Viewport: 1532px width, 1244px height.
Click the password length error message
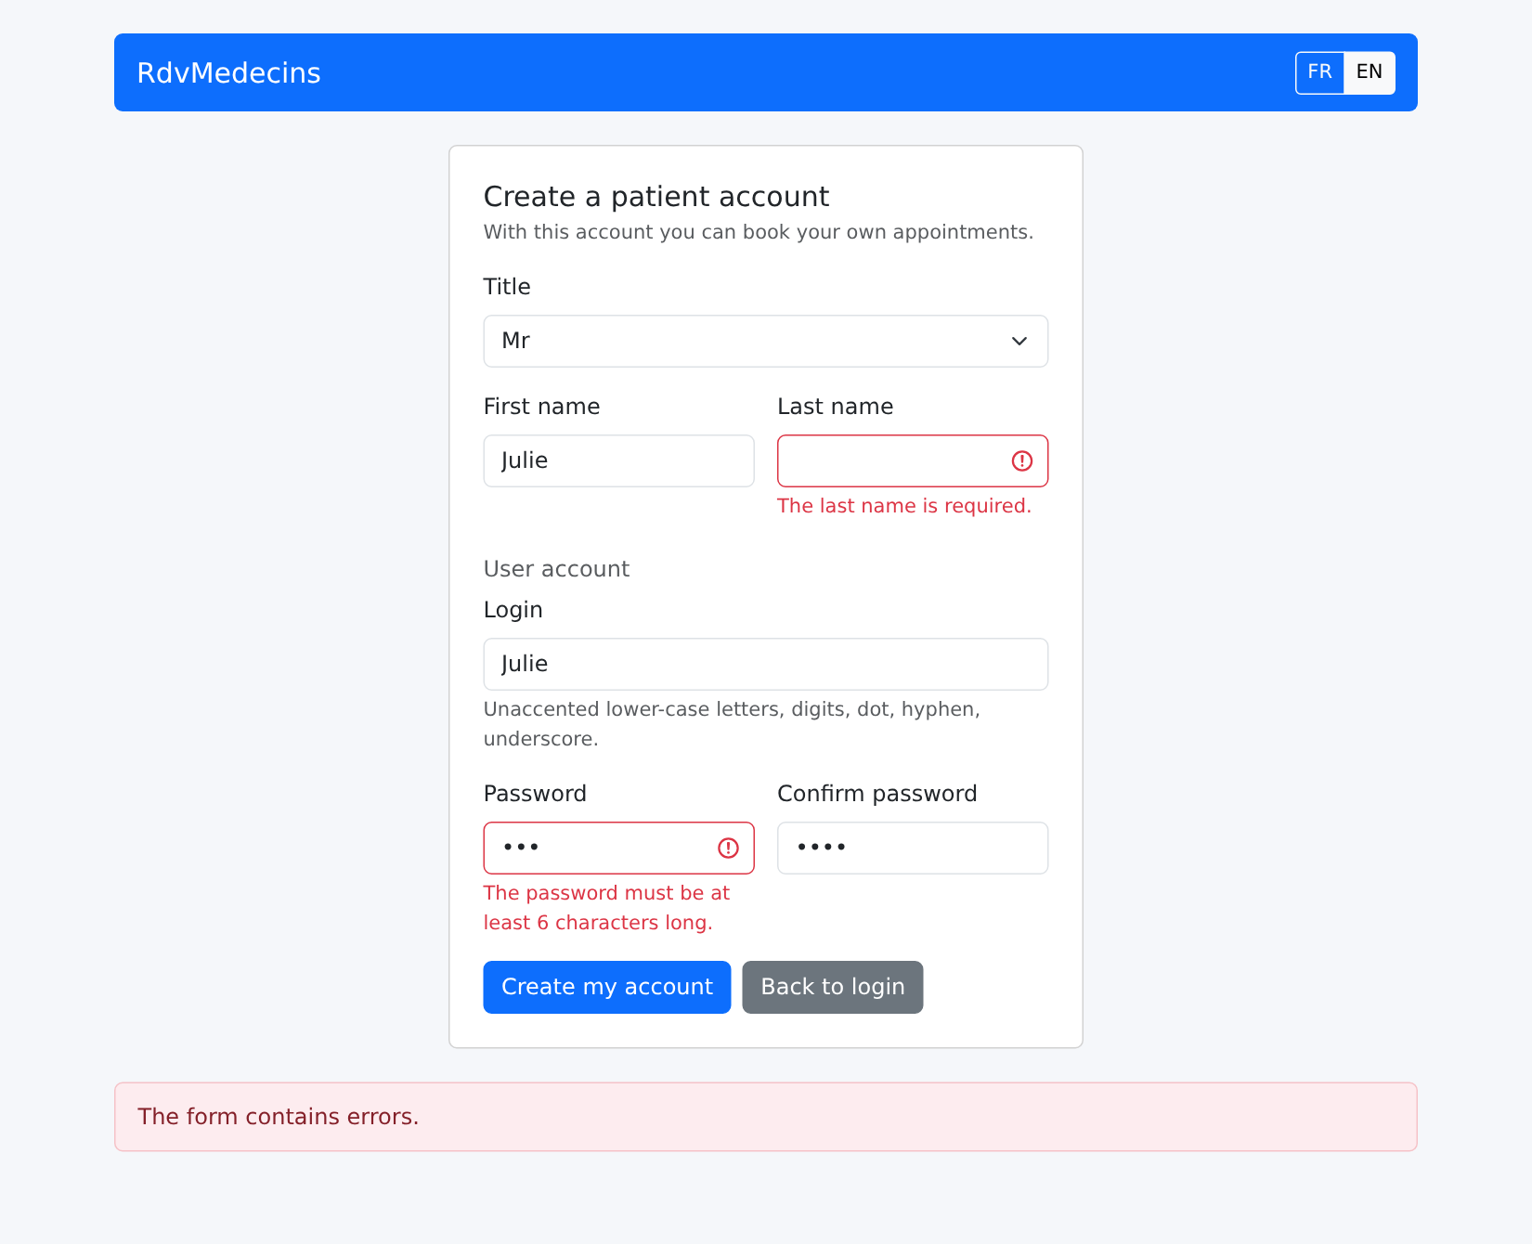tap(606, 908)
